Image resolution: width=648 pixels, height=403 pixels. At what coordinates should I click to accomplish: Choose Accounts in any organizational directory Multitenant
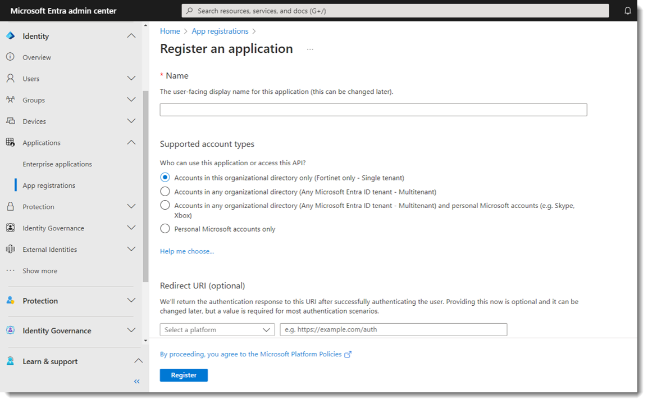[x=165, y=191]
